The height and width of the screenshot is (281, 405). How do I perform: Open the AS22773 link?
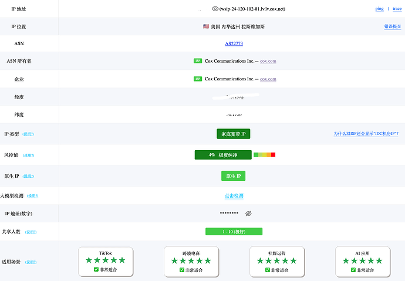point(234,43)
